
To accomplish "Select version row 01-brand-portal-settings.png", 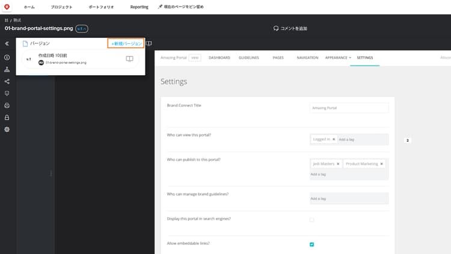I will 80,59.
